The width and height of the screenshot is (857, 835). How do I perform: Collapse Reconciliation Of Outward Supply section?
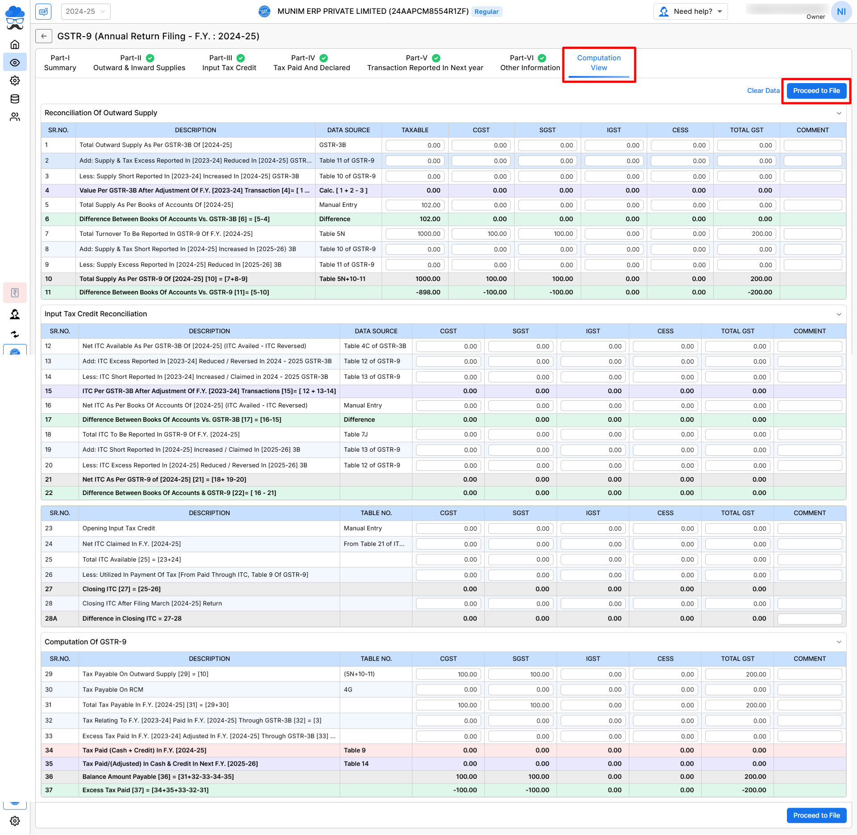coord(839,113)
